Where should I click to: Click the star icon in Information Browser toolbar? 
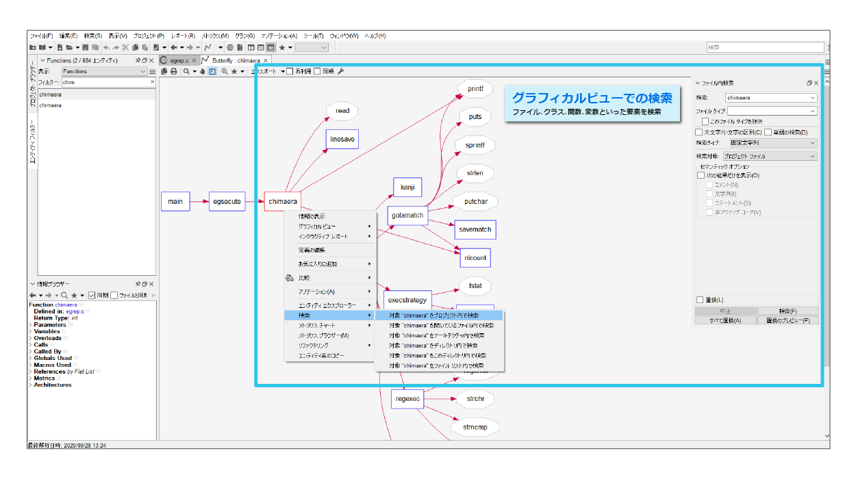(73, 295)
